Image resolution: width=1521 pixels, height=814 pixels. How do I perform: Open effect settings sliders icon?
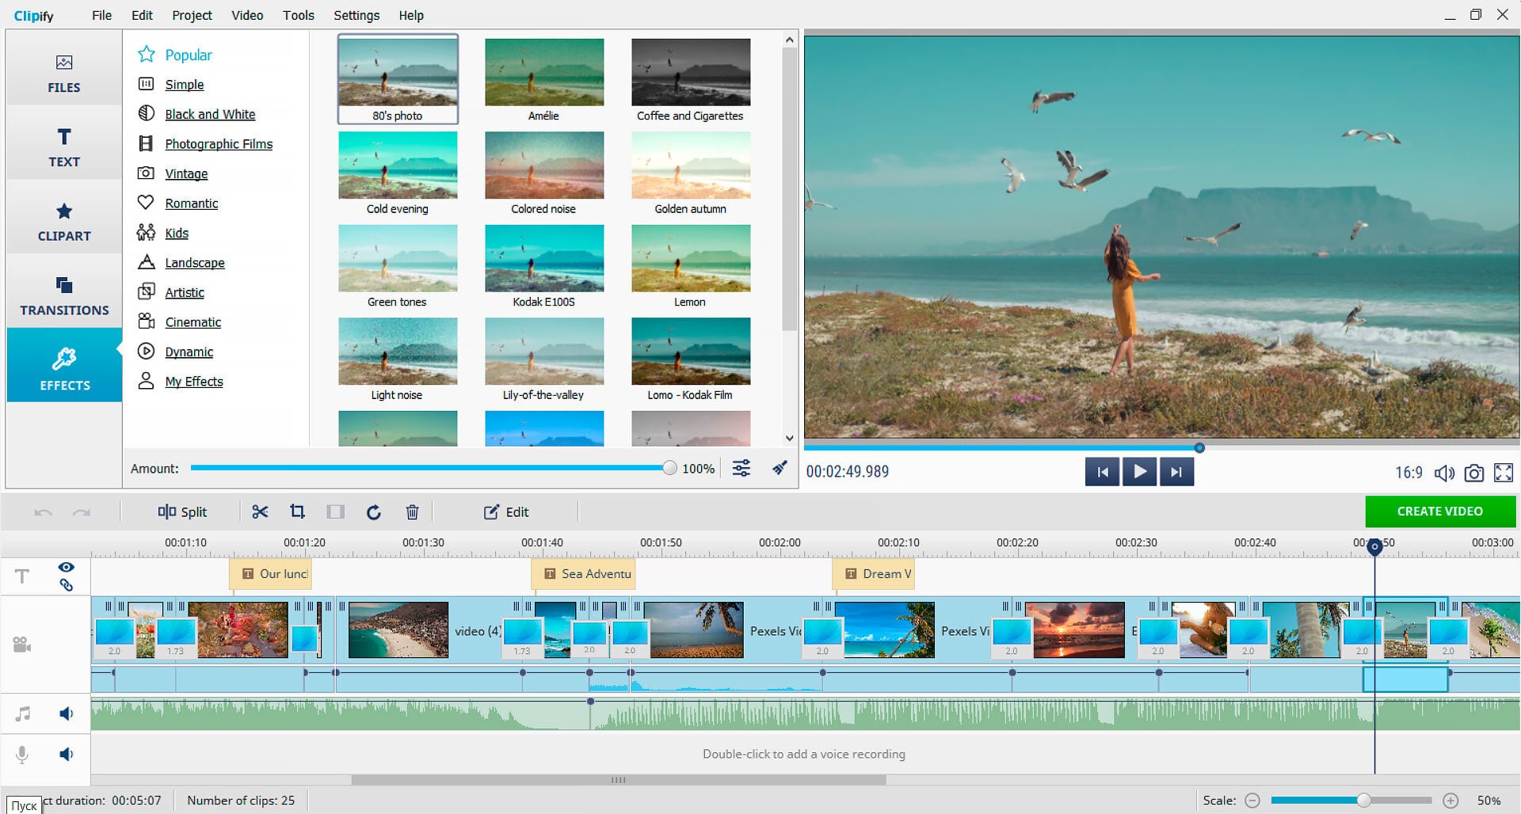click(741, 468)
